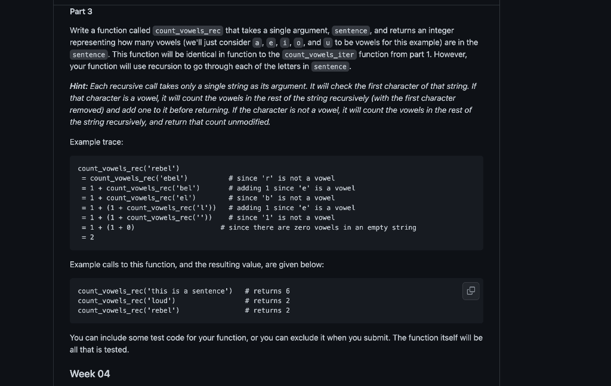Image resolution: width=611 pixels, height=386 pixels.
Task: Click the count_vowels_iter inline code chip
Action: pos(319,54)
